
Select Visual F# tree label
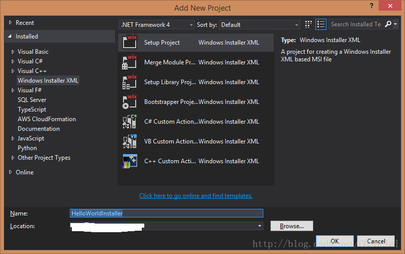click(29, 90)
